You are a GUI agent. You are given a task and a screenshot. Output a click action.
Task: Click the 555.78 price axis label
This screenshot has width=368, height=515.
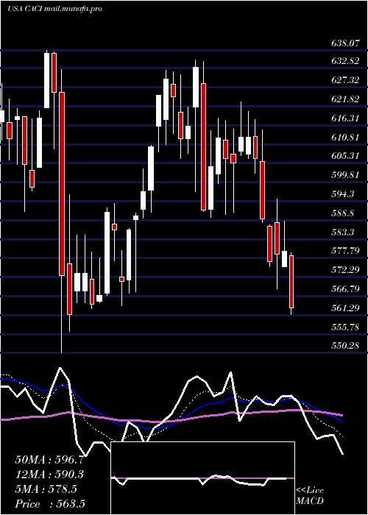(x=344, y=327)
